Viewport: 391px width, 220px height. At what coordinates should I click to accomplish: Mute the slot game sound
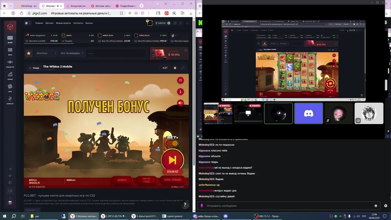[x=181, y=103]
